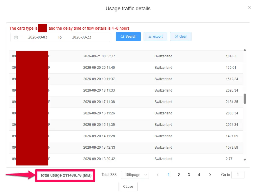Viewport: 253px width, 194px height.
Task: Click the Total 388 record count
Action: click(109, 175)
